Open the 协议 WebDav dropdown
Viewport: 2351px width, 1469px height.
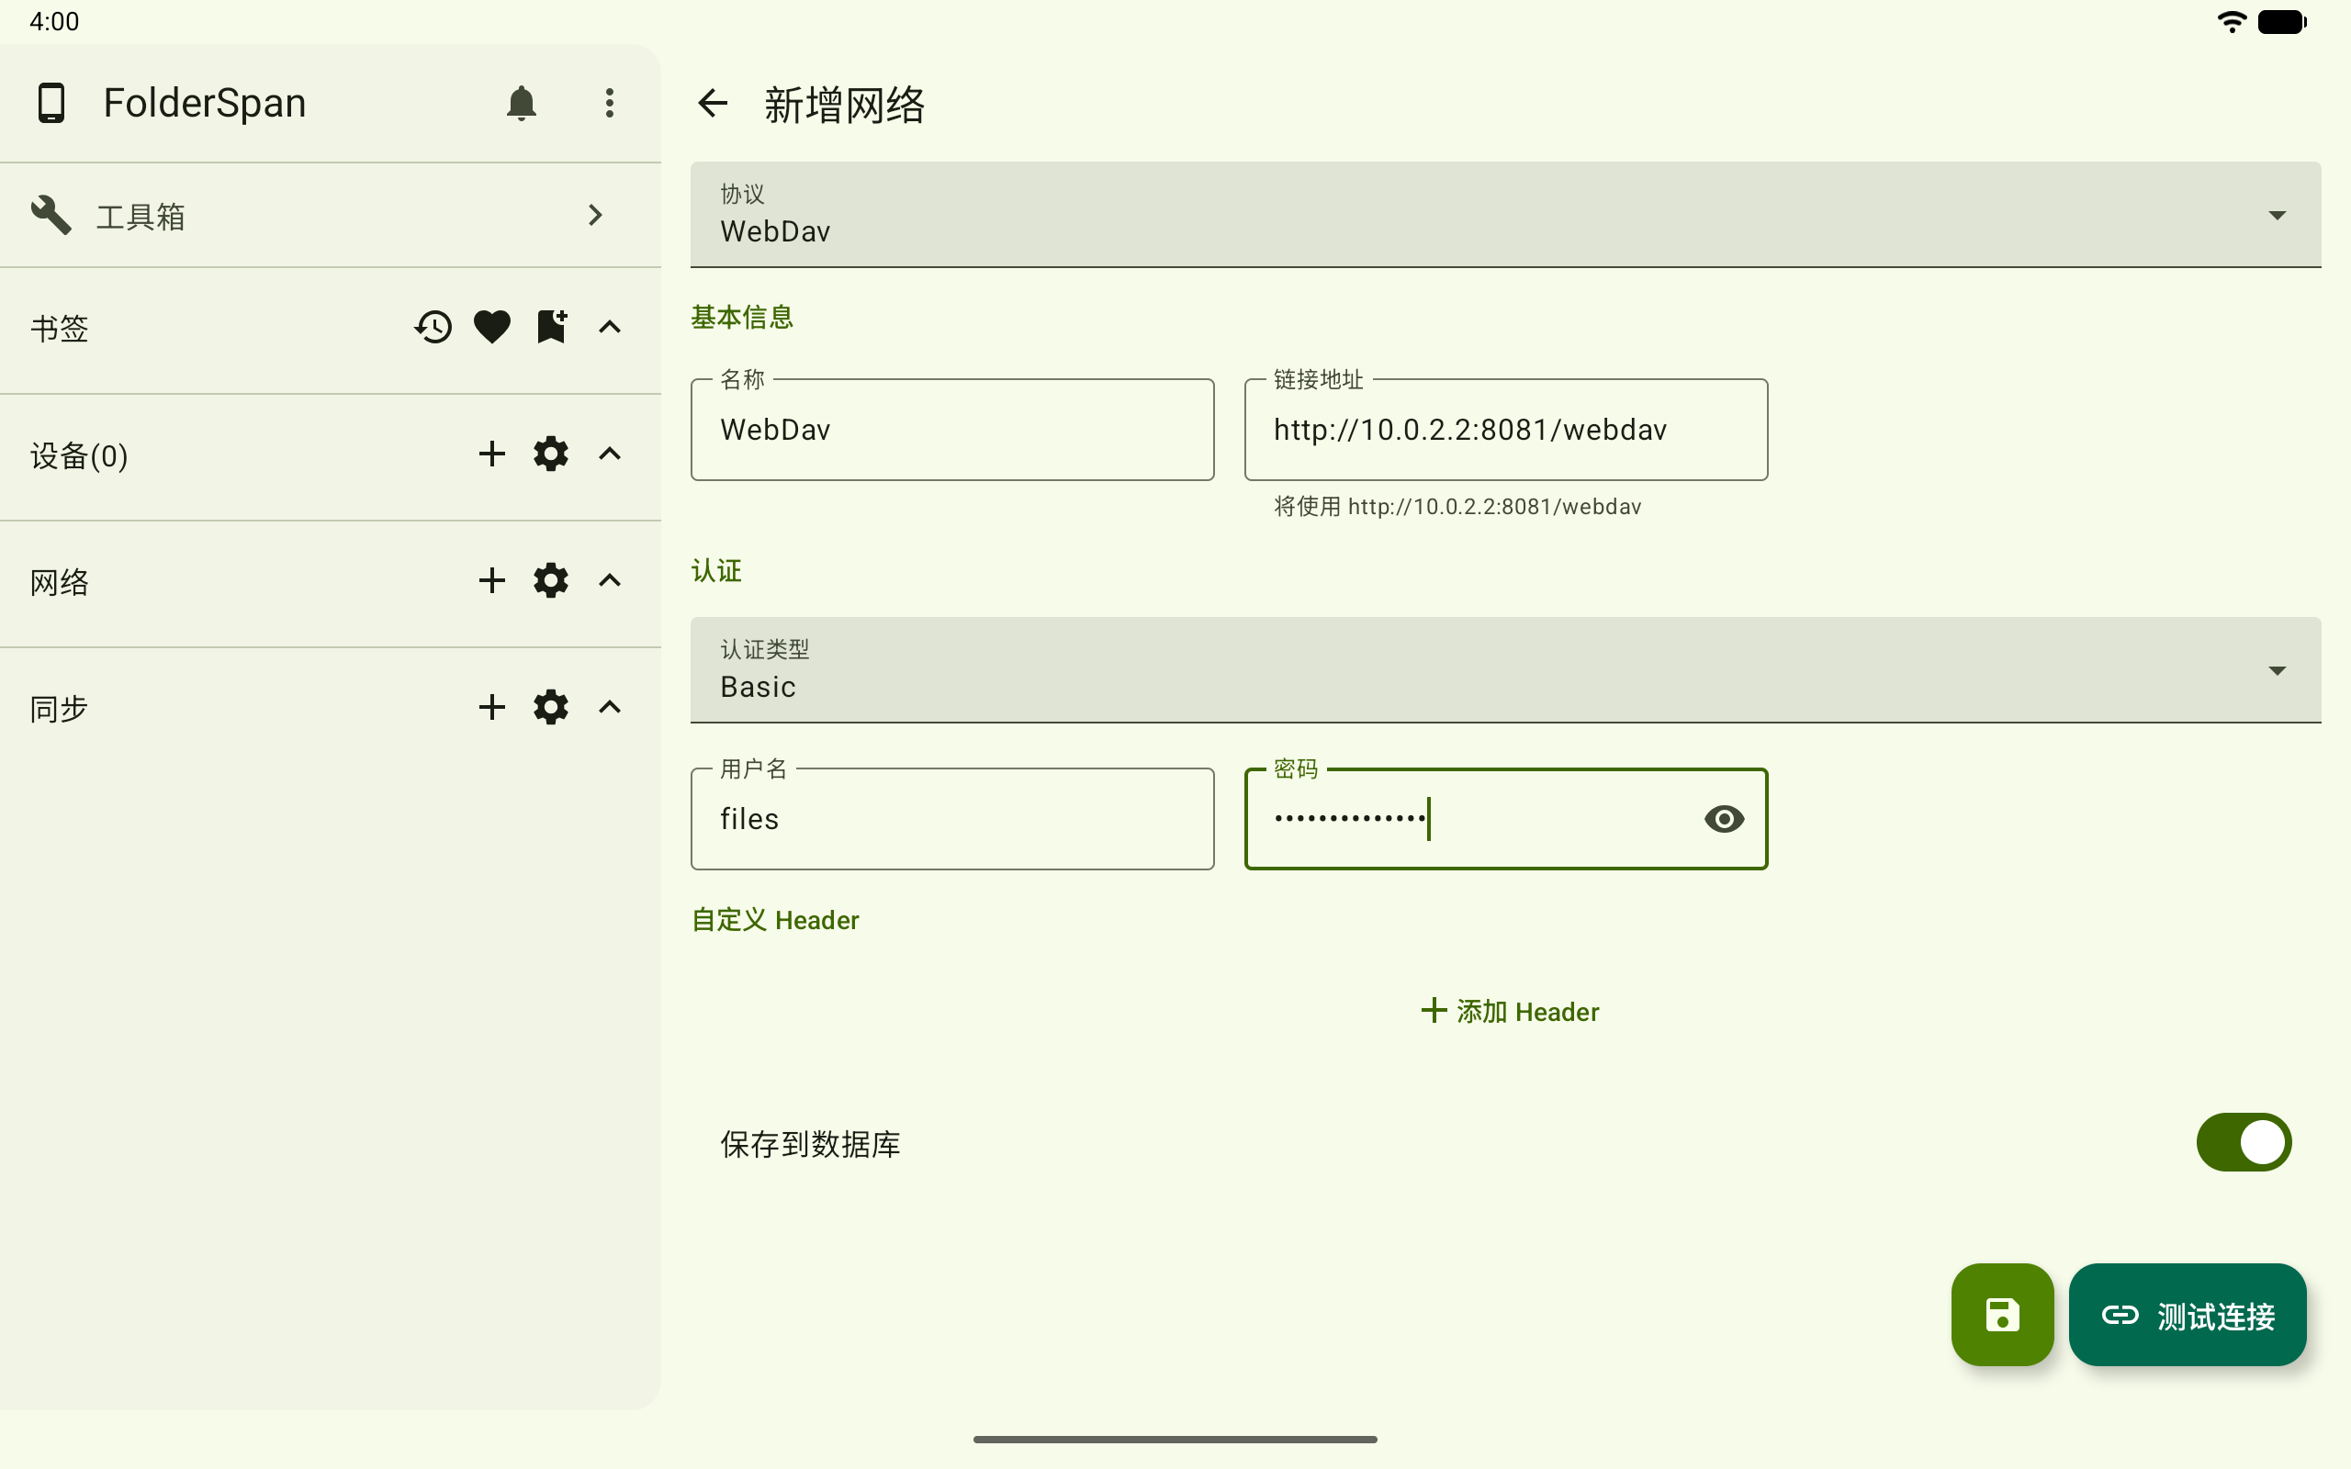pyautogui.click(x=1506, y=215)
